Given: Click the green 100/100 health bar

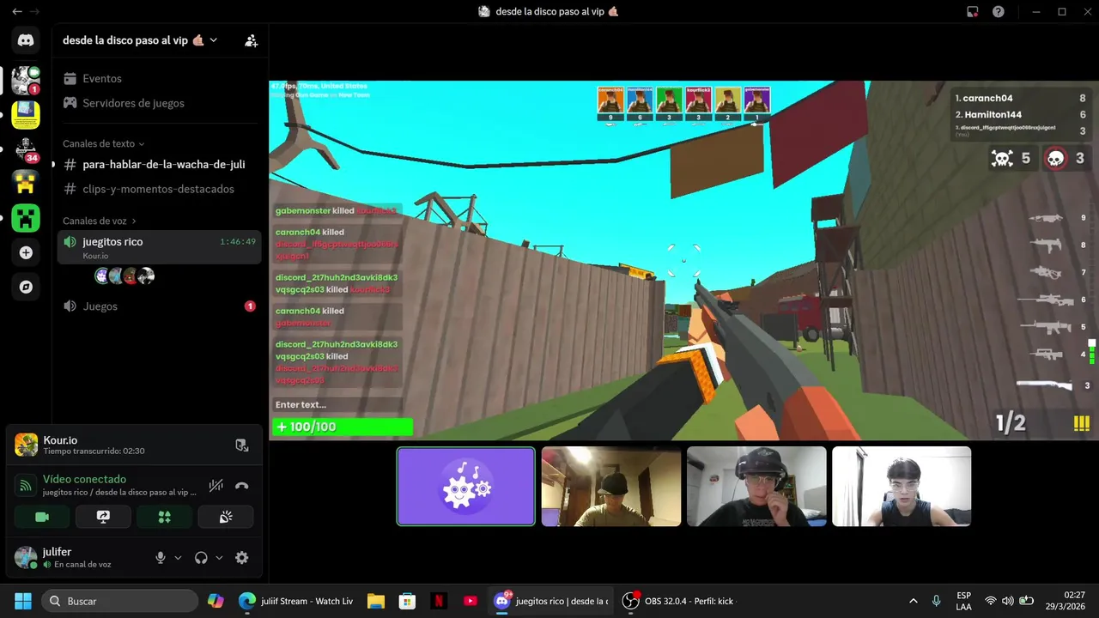Looking at the screenshot, I should point(343,427).
